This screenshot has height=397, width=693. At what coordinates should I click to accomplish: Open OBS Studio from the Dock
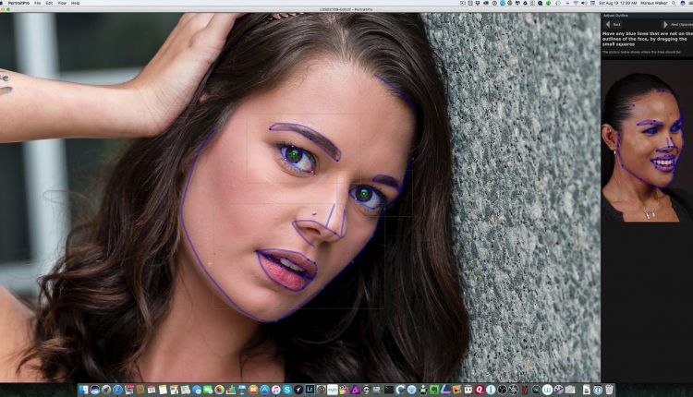click(502, 390)
